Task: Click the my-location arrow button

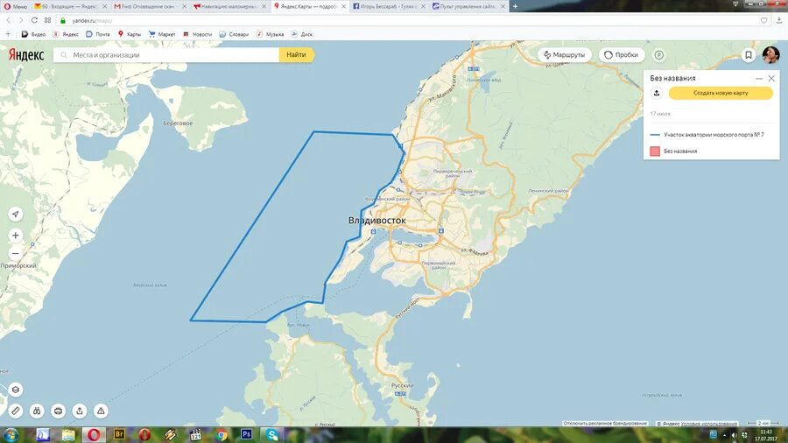Action: 16,214
